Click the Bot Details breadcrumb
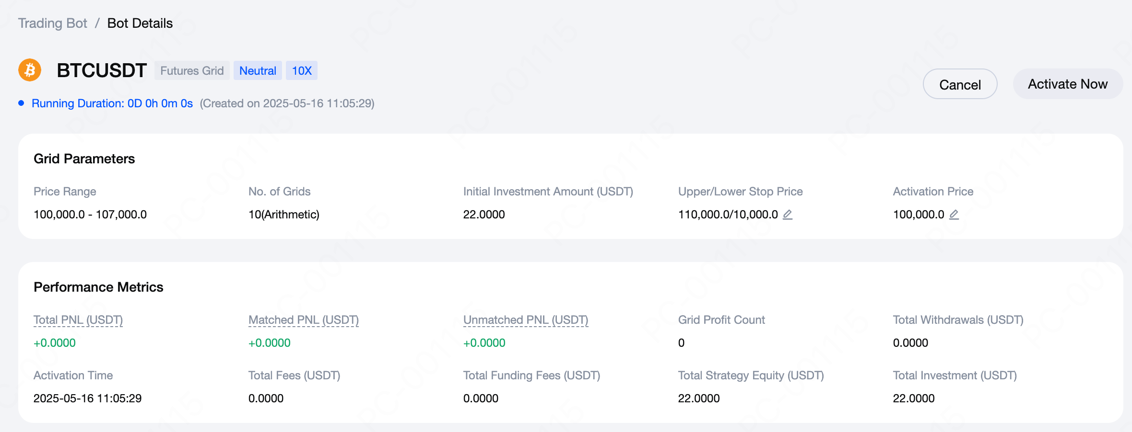Viewport: 1132px width, 432px height. (x=140, y=23)
